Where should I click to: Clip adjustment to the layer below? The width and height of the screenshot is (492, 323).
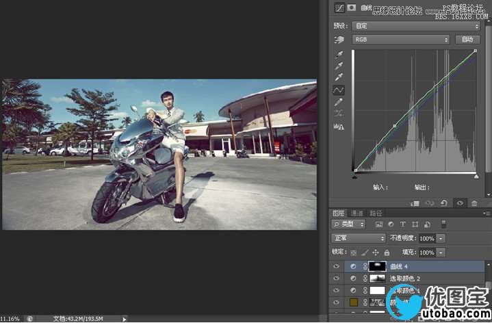coord(415,203)
